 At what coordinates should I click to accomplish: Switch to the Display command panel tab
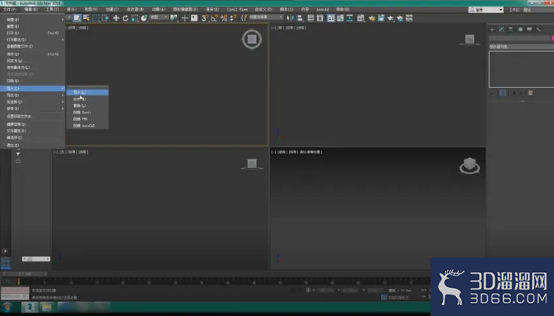tap(529, 30)
